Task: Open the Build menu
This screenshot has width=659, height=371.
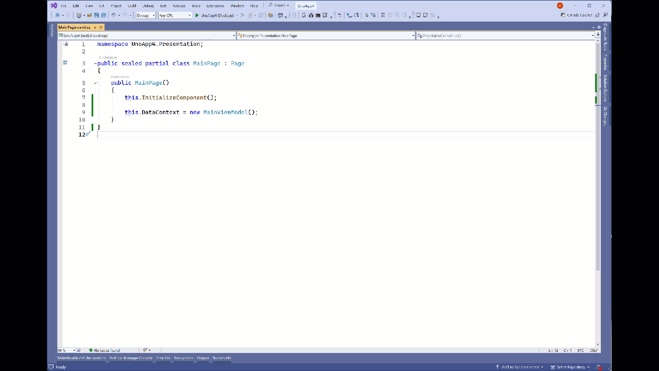Action: pos(131,6)
